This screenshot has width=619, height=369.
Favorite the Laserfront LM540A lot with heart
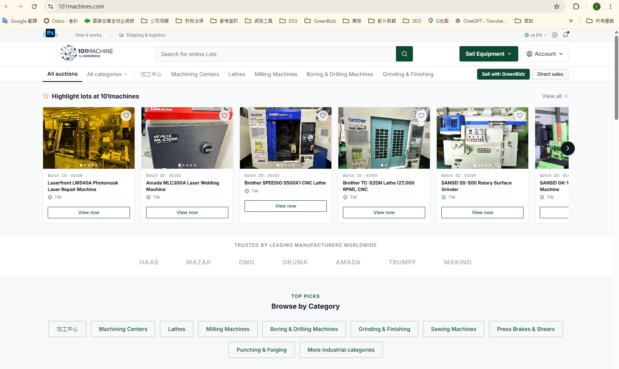pos(126,116)
